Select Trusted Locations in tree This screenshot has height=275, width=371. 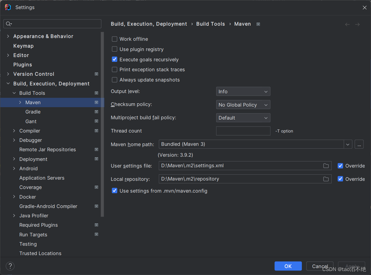click(40, 253)
